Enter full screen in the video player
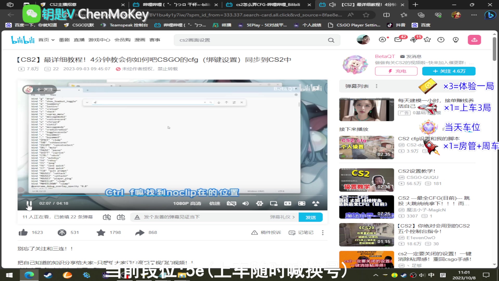The width and height of the screenshot is (499, 281). point(316,203)
